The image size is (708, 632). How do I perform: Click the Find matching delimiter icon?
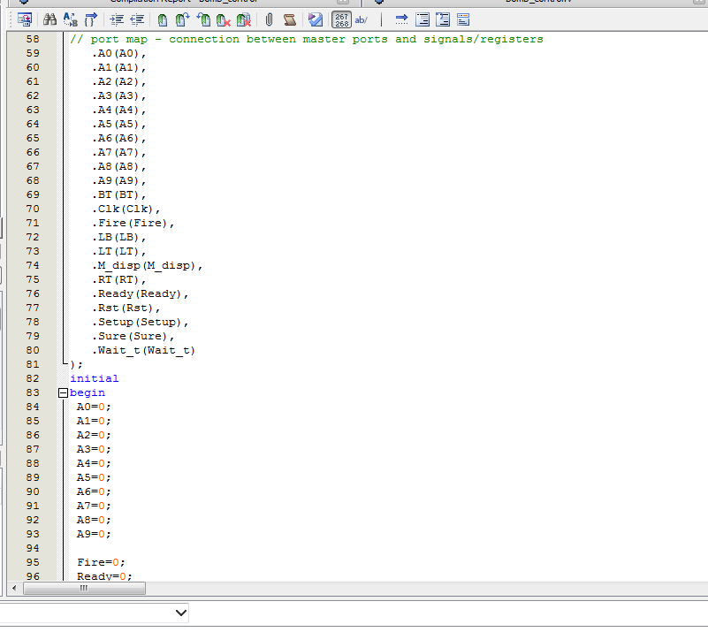point(90,19)
